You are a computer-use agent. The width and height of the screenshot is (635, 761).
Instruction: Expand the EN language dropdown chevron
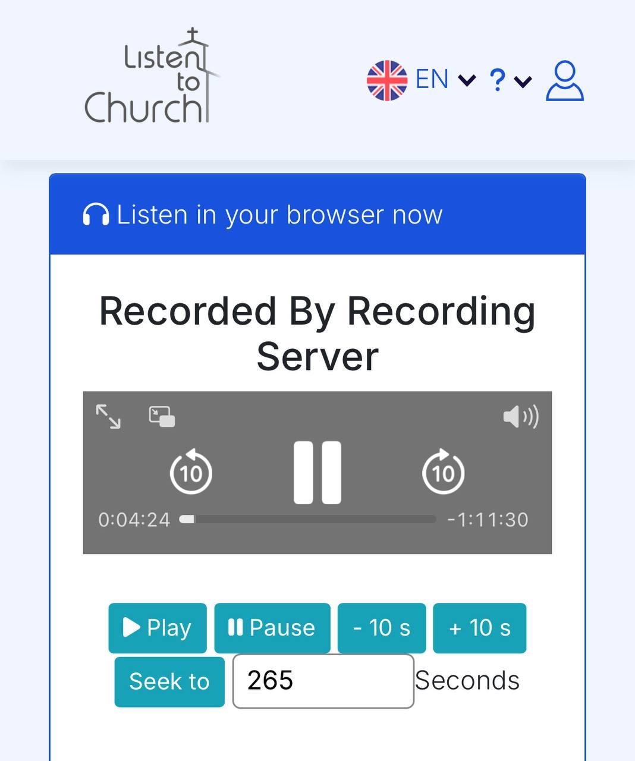[467, 80]
